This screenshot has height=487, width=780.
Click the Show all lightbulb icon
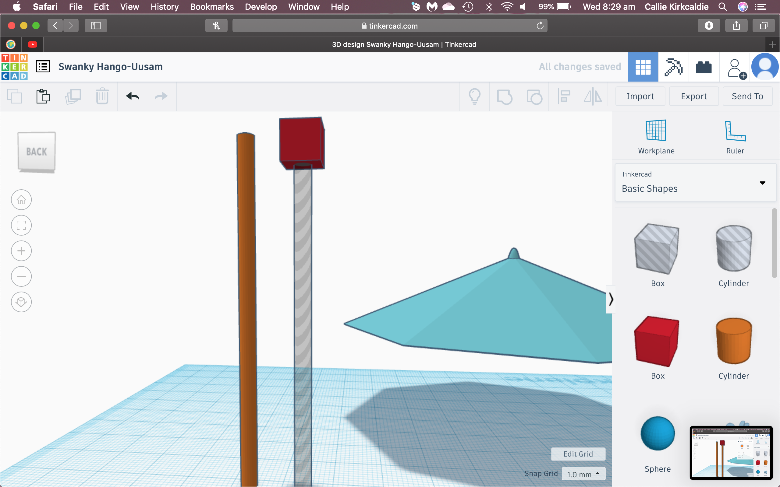point(474,96)
